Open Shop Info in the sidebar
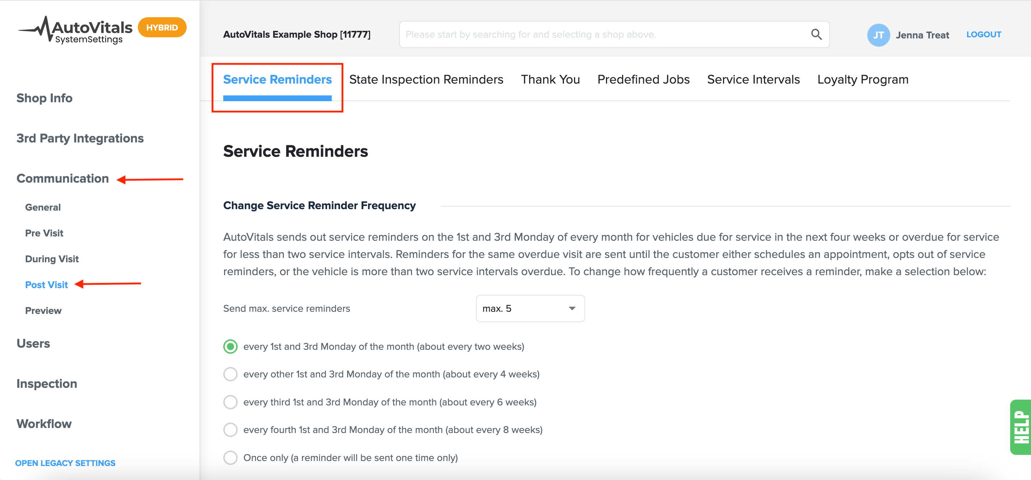This screenshot has height=480, width=1031. click(x=45, y=98)
